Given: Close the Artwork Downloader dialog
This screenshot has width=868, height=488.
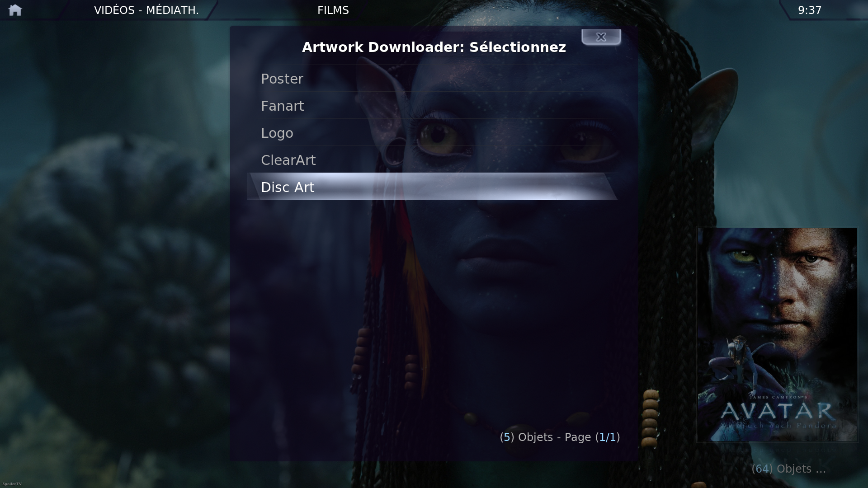Looking at the screenshot, I should pyautogui.click(x=601, y=37).
